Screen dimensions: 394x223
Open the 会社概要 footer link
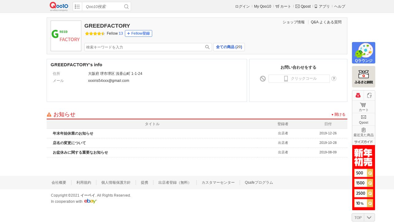pos(59,183)
